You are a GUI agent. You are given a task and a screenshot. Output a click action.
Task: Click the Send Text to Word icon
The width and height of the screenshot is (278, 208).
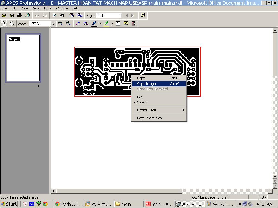coord(80,15)
